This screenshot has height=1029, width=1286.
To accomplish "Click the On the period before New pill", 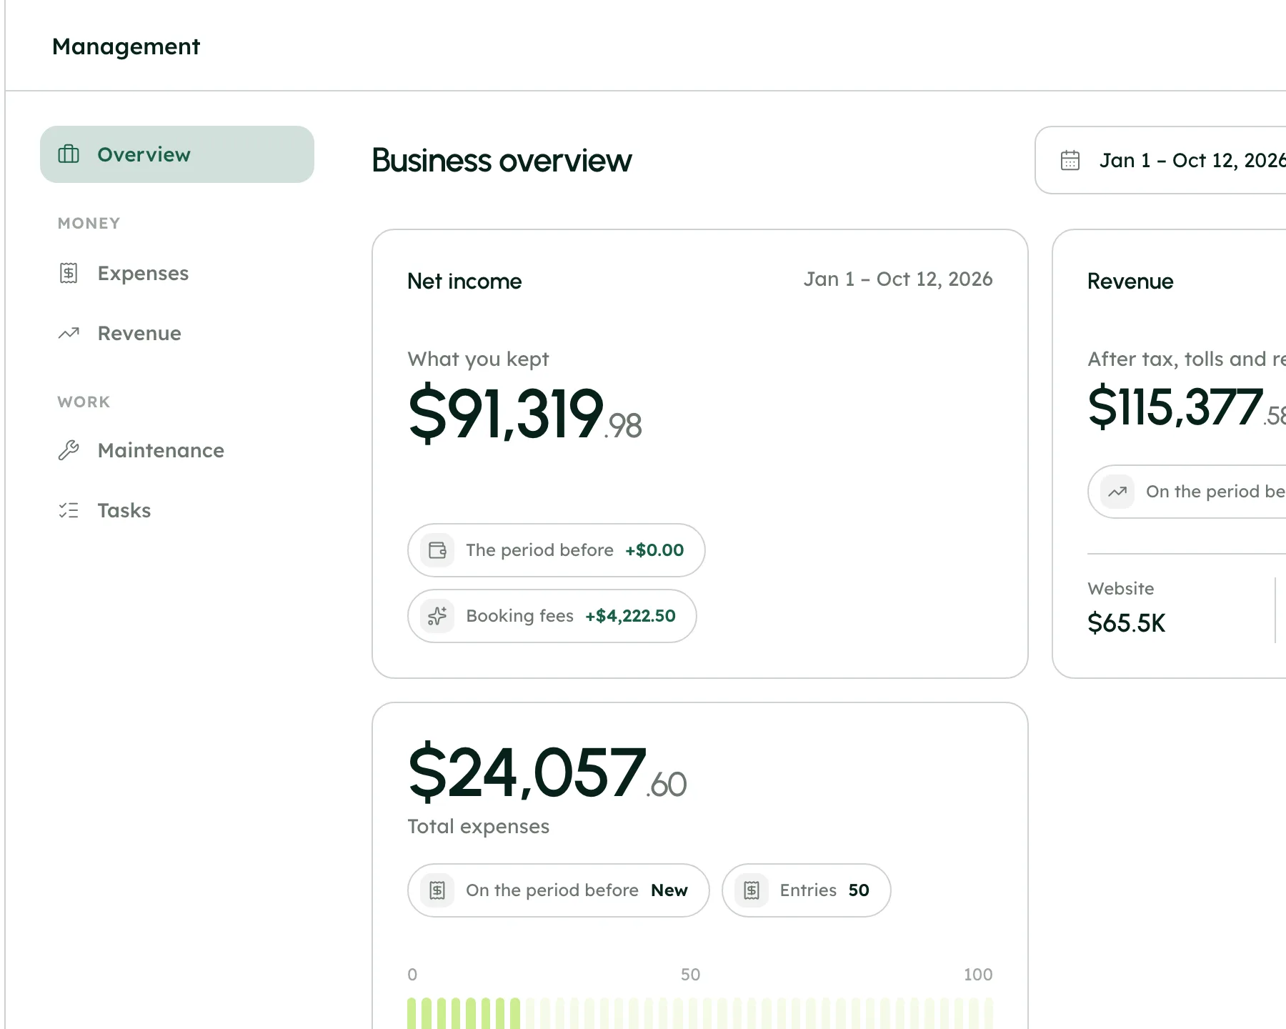I will coord(559,890).
